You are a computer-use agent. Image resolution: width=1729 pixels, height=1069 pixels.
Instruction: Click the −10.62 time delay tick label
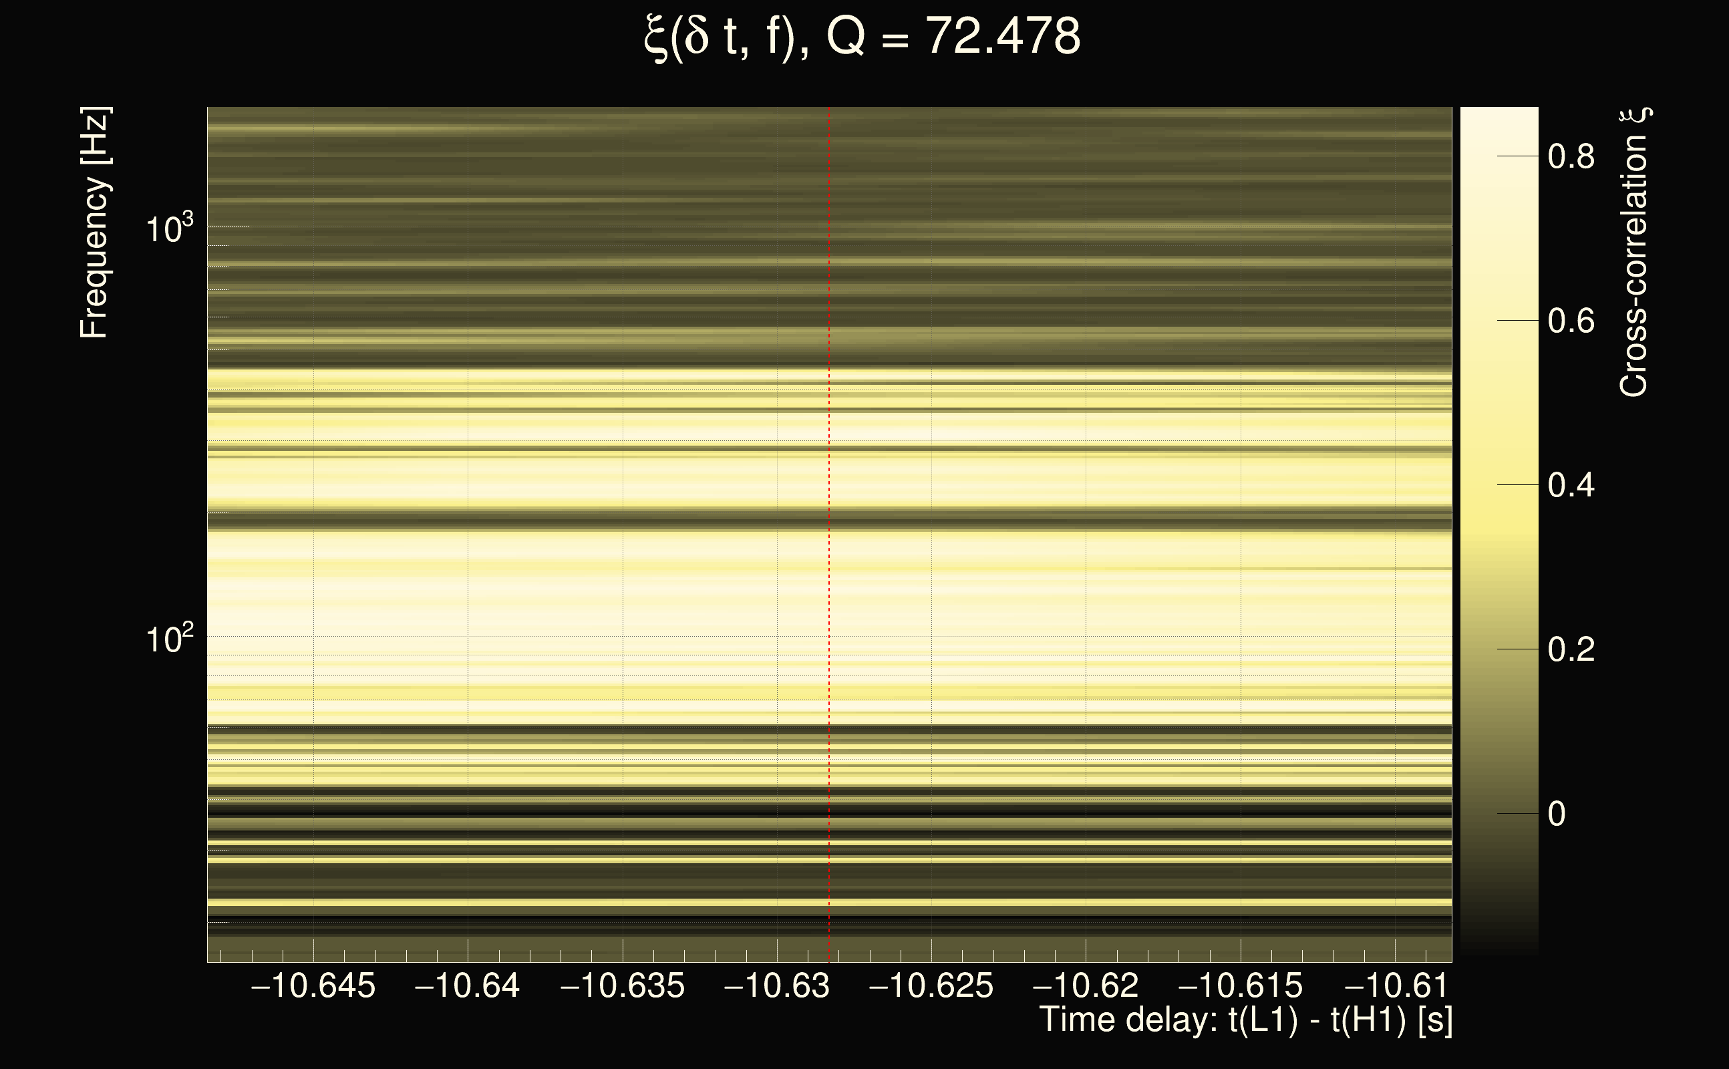coord(1086,985)
